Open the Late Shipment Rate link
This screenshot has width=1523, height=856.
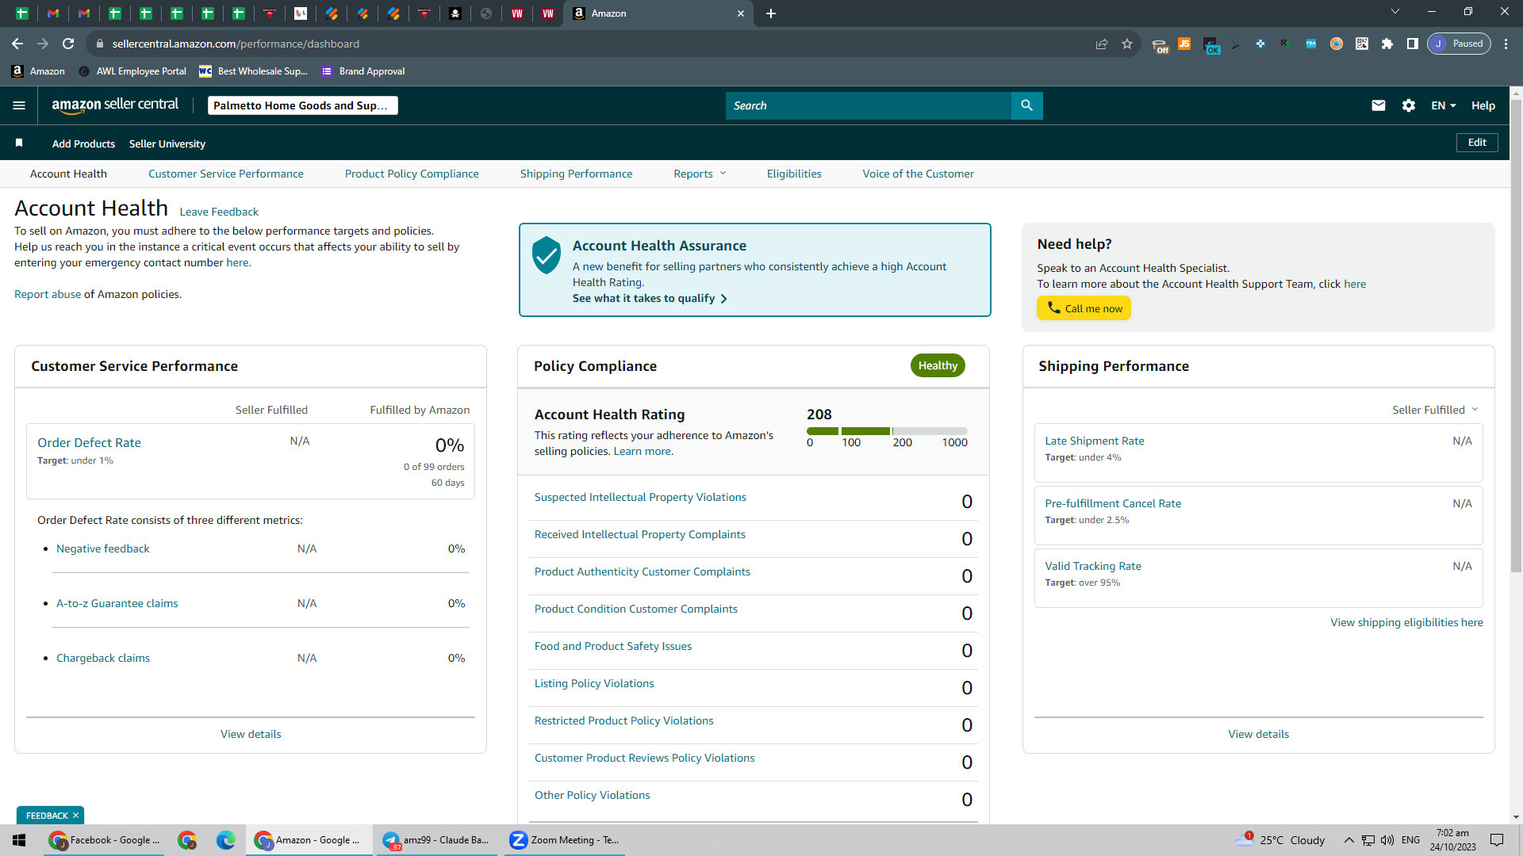coord(1094,441)
